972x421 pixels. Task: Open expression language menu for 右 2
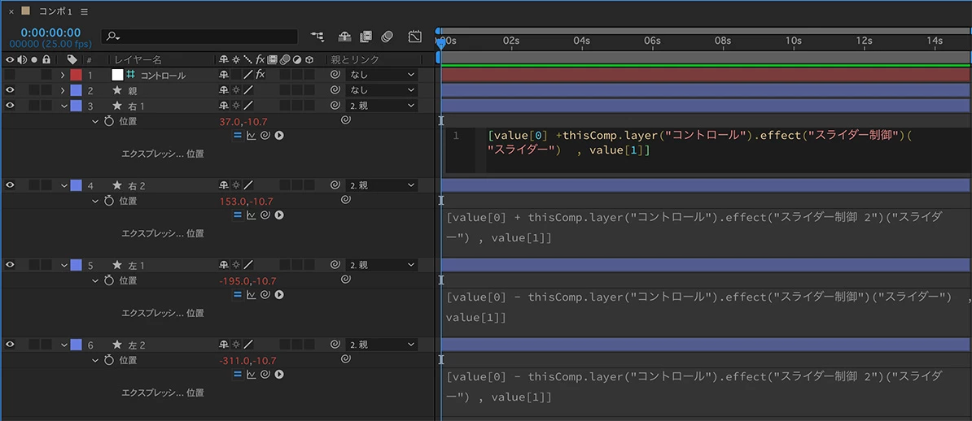(279, 215)
